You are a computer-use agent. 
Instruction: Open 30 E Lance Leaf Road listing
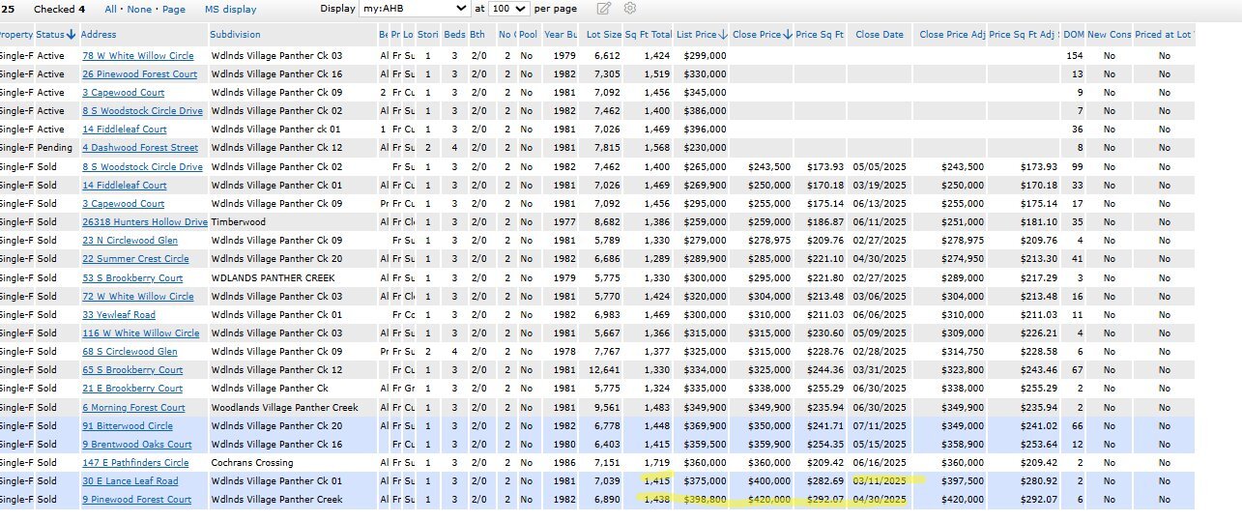tap(130, 481)
